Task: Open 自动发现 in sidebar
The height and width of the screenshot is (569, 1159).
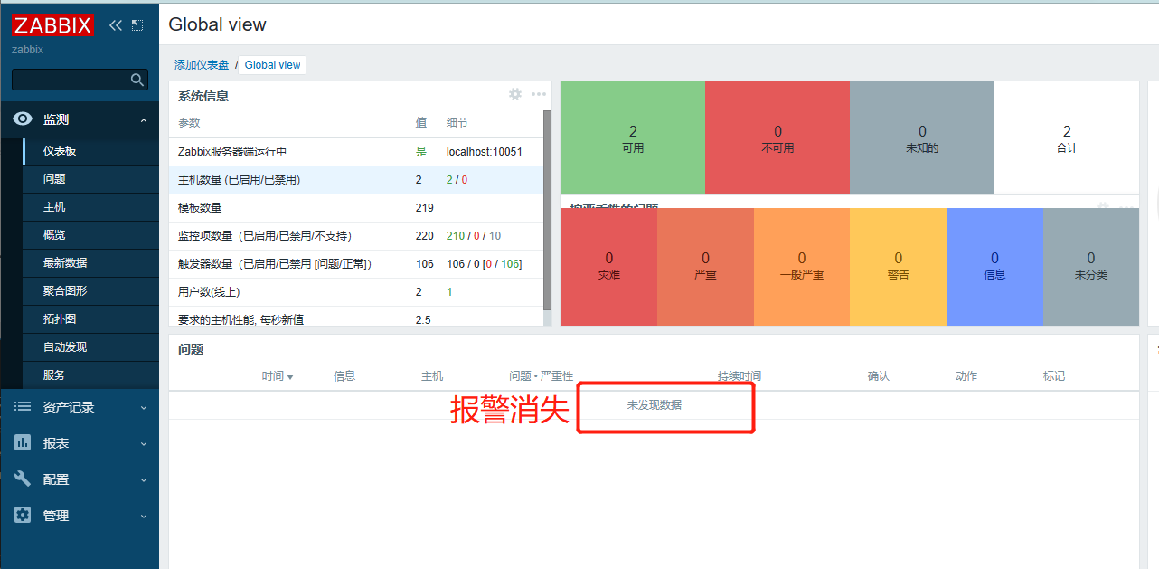Action: tap(90, 347)
